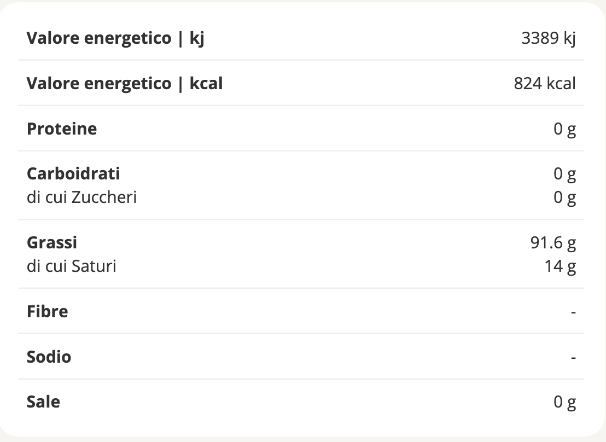Screen dimensions: 606x442
Task: Click the Fibre row label
Action: coord(48,312)
